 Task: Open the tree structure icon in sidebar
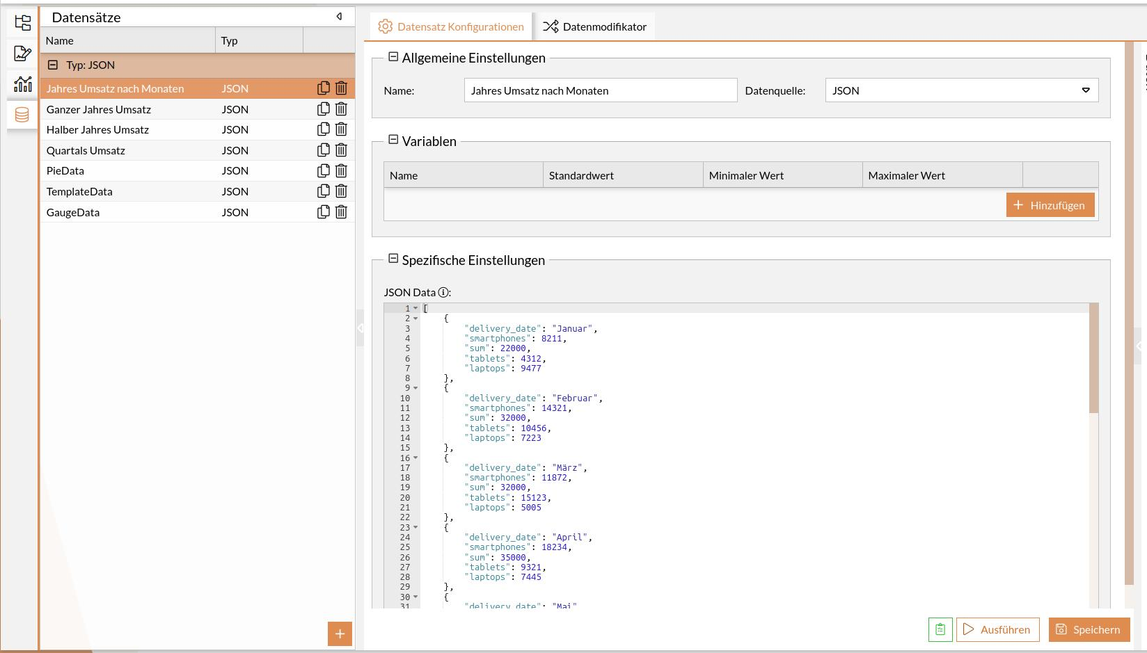pos(22,23)
